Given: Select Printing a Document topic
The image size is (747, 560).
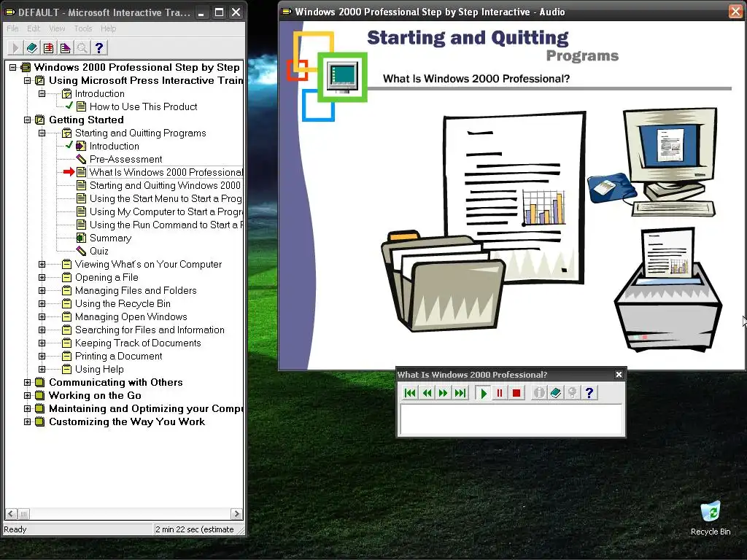Looking at the screenshot, I should click(x=119, y=356).
